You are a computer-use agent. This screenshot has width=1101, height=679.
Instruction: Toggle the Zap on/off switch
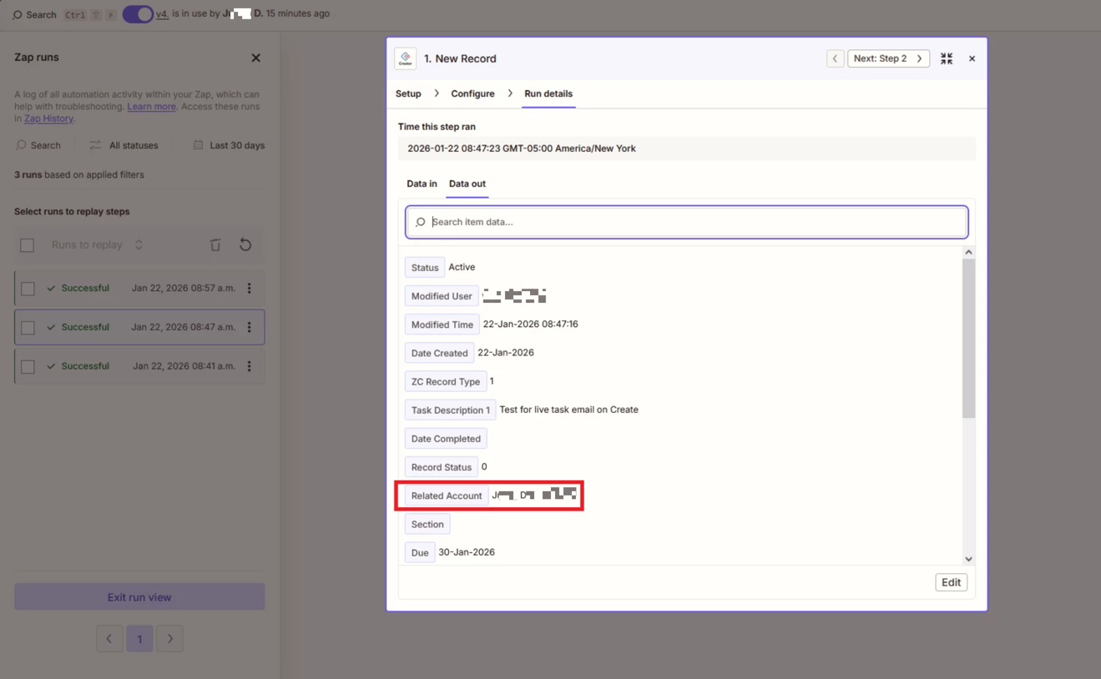tap(138, 14)
